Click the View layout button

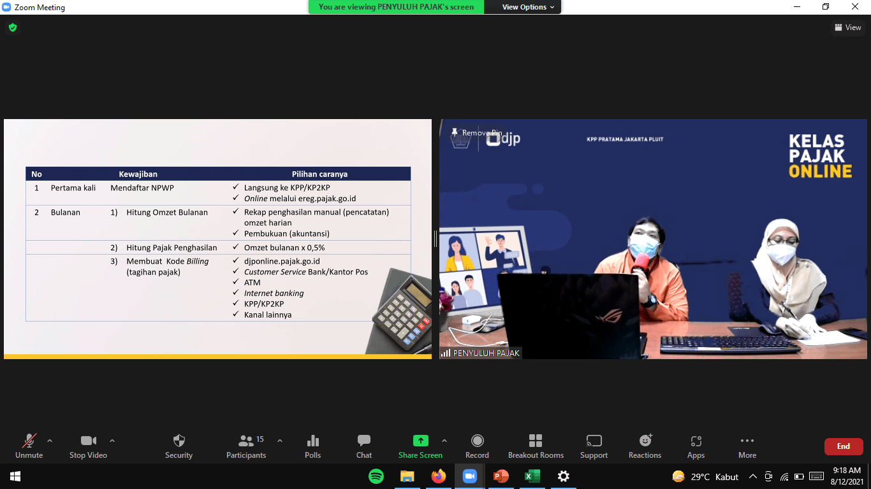point(847,27)
